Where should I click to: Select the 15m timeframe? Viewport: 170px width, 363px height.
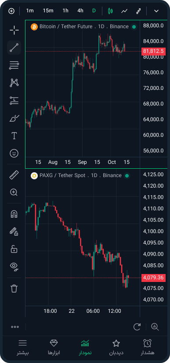pos(48,11)
